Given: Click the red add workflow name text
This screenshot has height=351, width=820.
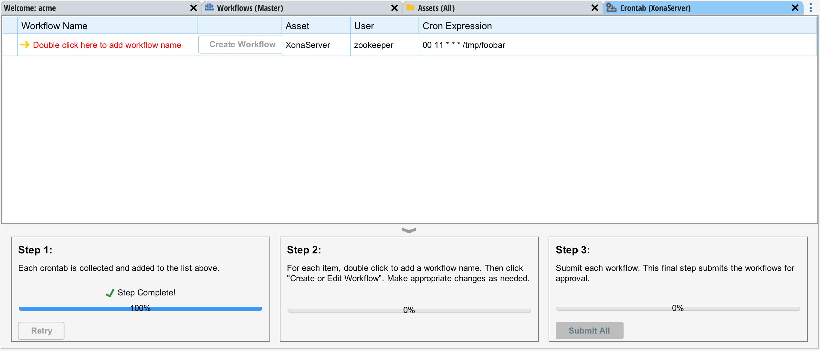Looking at the screenshot, I should 107,45.
